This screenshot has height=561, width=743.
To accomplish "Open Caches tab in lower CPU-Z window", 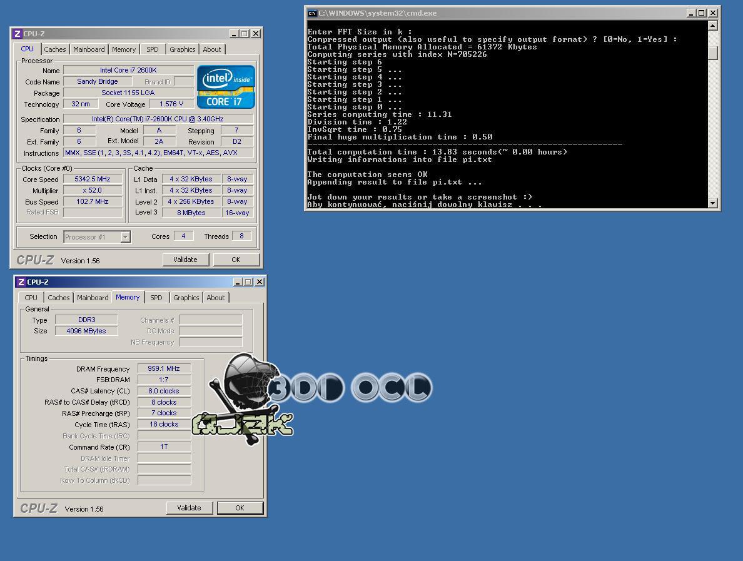I will pyautogui.click(x=59, y=298).
